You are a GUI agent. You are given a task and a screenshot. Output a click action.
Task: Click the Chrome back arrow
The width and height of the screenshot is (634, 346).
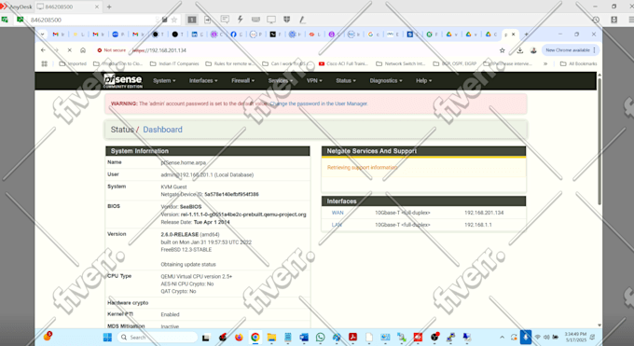click(x=43, y=50)
